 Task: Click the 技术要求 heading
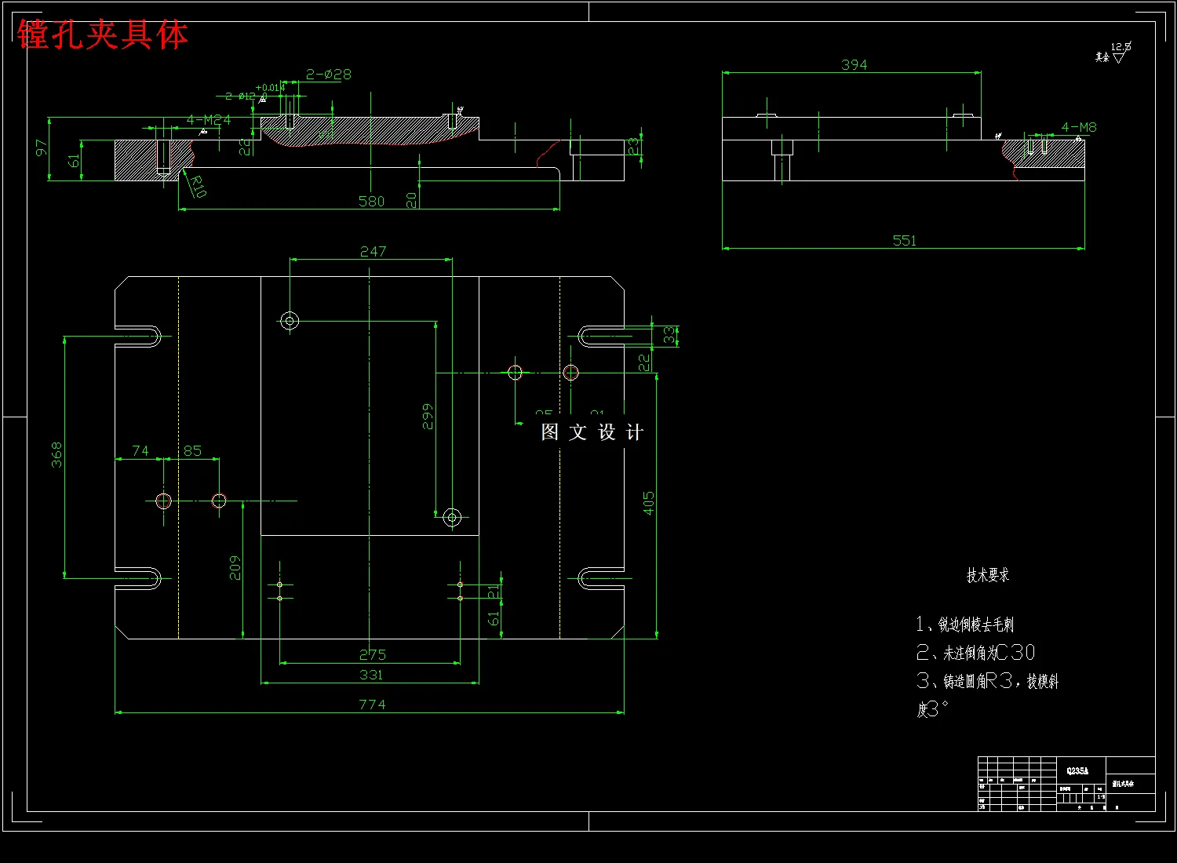point(988,575)
